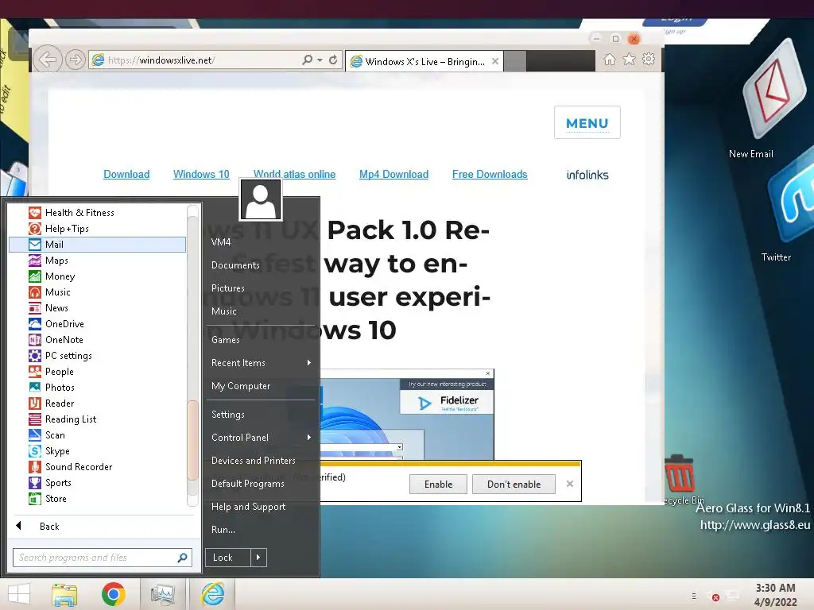Viewport: 814px width, 610px height.
Task: Open Documents from the Start menu
Action: click(235, 265)
